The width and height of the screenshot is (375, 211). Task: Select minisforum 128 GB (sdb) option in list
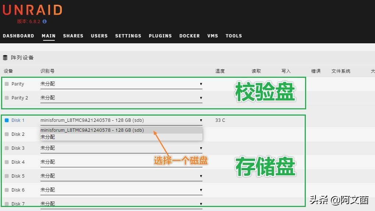121,130
